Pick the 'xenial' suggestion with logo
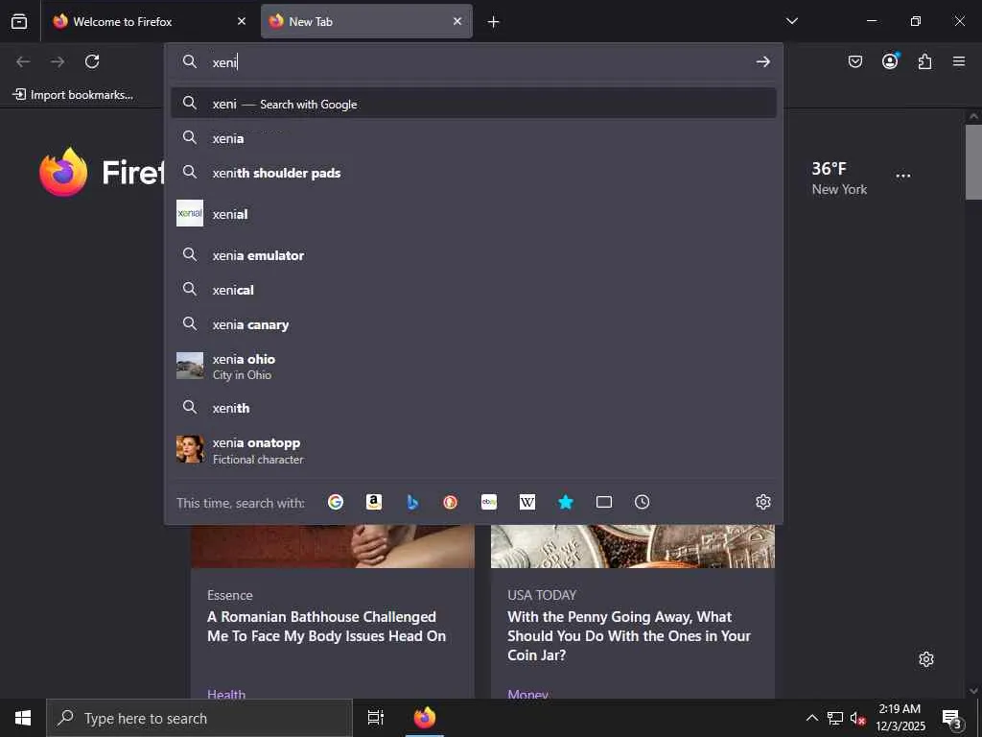The image size is (982, 737). (x=474, y=214)
